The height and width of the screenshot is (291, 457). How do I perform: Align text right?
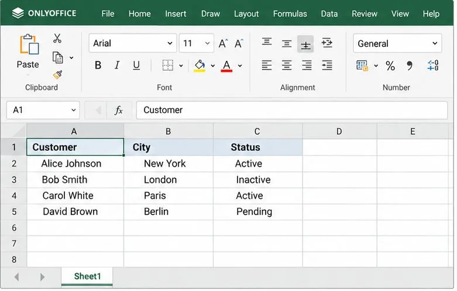[x=307, y=65]
